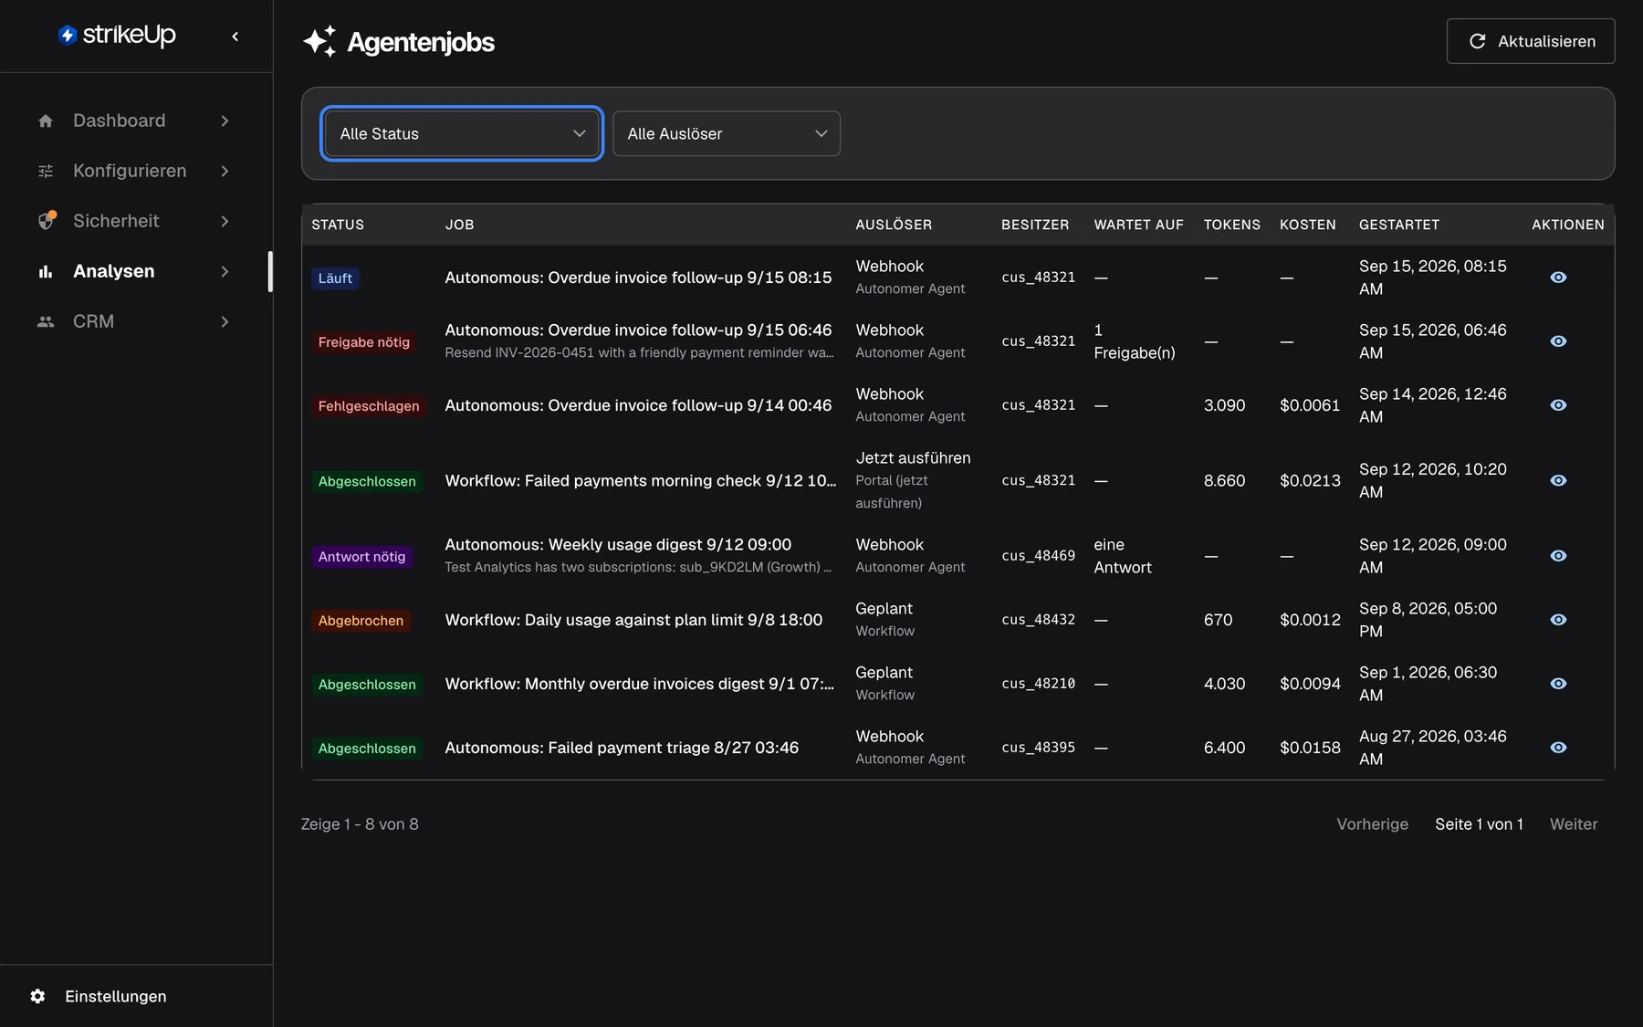Screen dimensions: 1643x1027
Task: Click owner ID cus_48469
Action: [x=1038, y=556]
